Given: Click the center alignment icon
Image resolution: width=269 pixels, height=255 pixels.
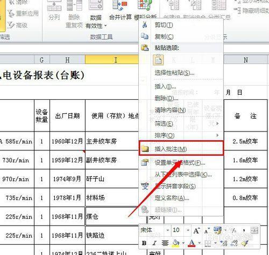Looking at the screenshot, I should 165,243.
